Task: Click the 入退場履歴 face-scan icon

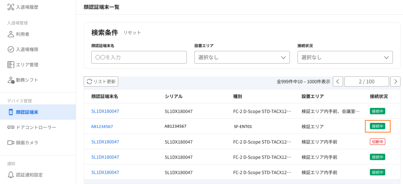Action: pyautogui.click(x=11, y=7)
